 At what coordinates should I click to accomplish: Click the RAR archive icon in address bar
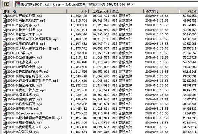[x=18, y=4]
